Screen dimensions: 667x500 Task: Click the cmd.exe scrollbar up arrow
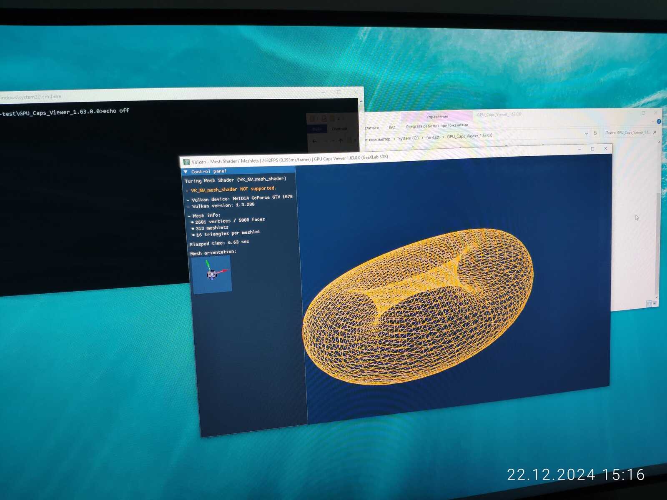coord(361,101)
